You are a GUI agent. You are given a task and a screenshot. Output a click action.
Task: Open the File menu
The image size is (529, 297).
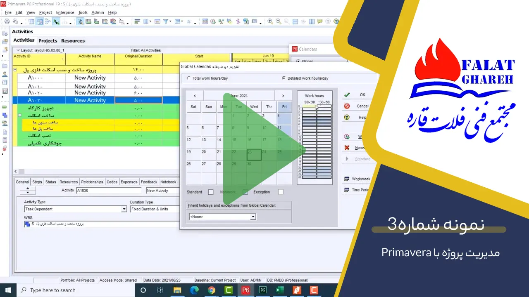point(8,12)
